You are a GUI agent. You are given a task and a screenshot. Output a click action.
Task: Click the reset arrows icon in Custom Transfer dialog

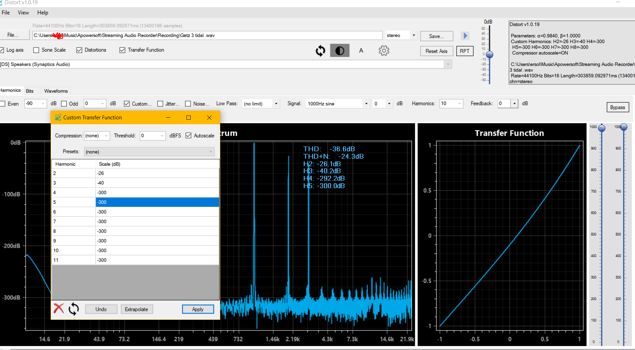coord(74,309)
